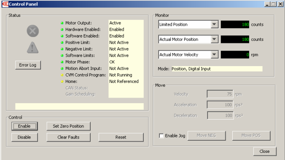Image resolution: width=285 pixels, height=160 pixels.
Task: Open the Limited Position monitor dropdown
Action: point(215,24)
